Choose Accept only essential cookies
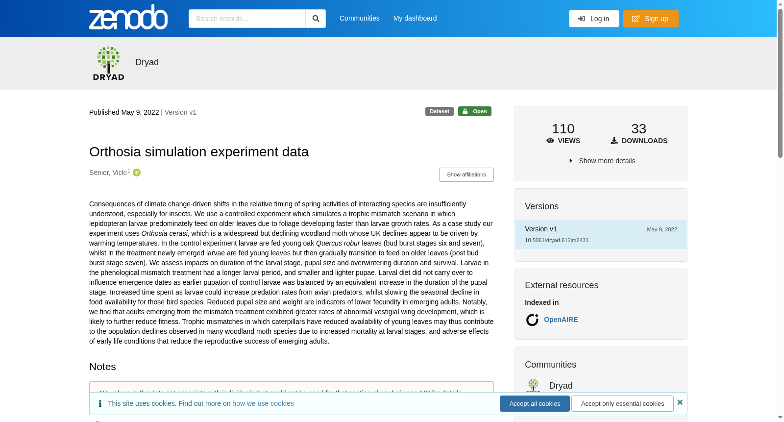This screenshot has width=784, height=422. (x=622, y=404)
